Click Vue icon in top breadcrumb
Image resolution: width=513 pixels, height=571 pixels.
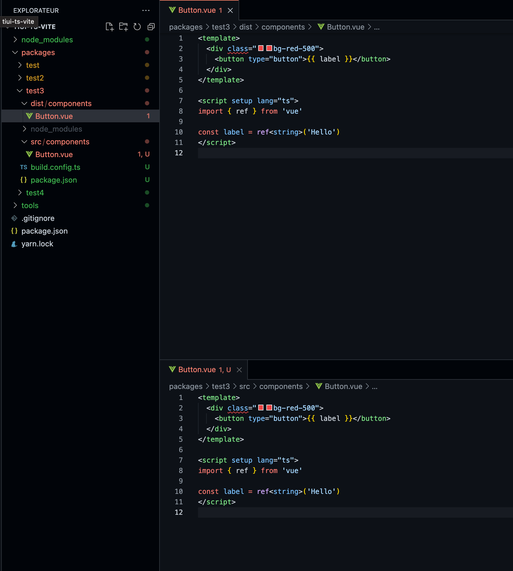click(x=321, y=27)
